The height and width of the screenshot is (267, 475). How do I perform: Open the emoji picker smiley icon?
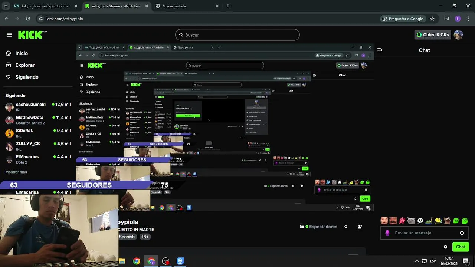point(462,233)
